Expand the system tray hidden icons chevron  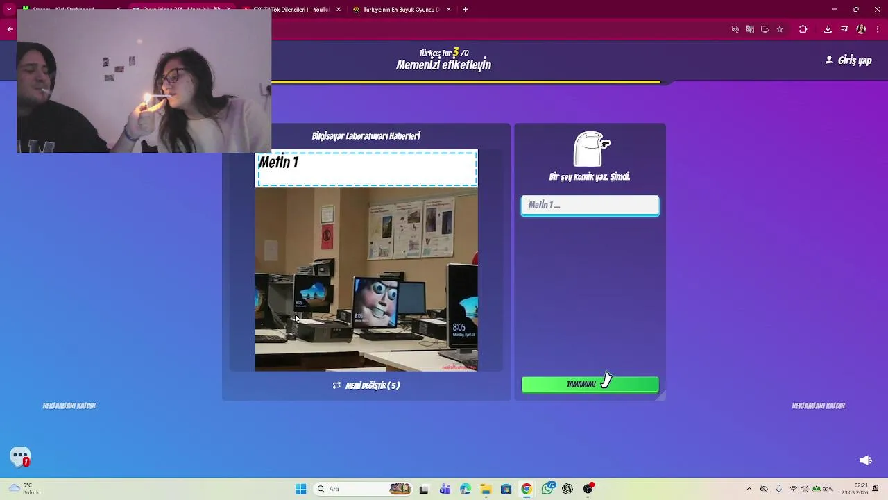[x=749, y=489]
